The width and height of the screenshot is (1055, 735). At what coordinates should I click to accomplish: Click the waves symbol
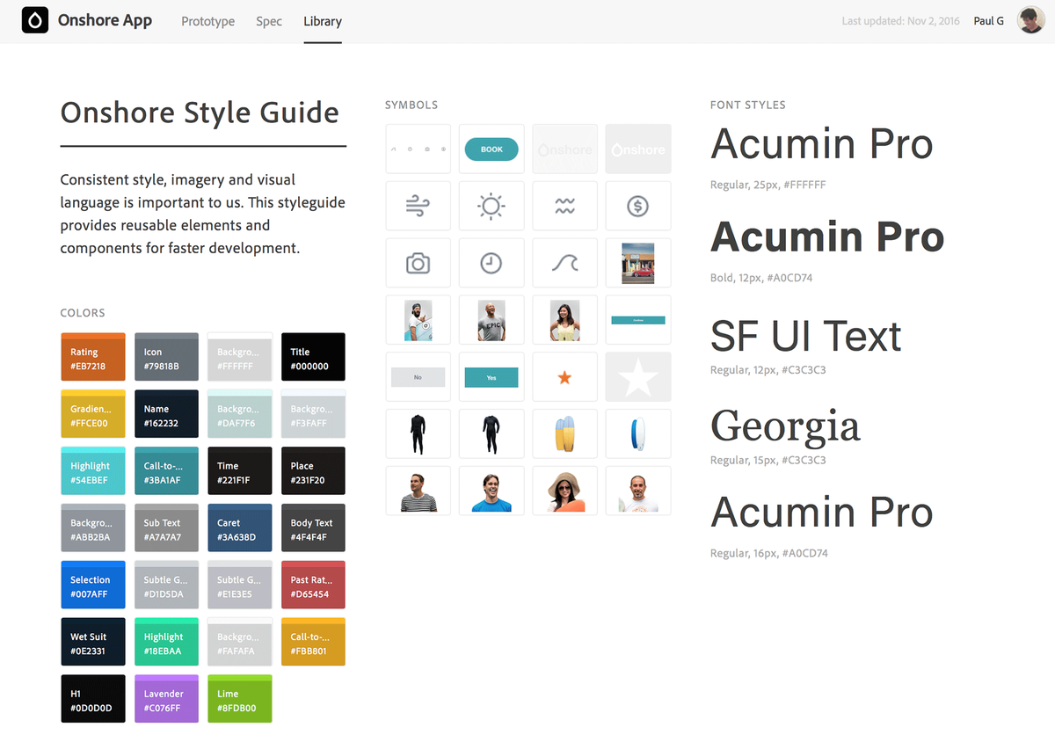pyautogui.click(x=564, y=206)
